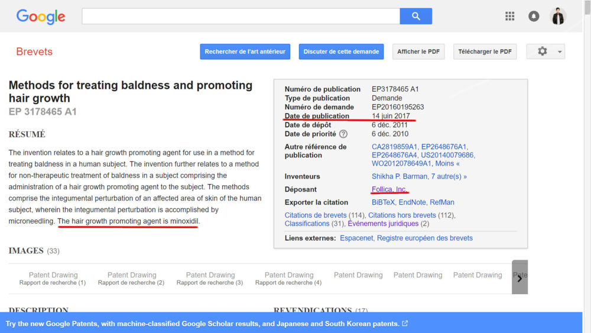Click inside the Google search field
The width and height of the screenshot is (591, 333).
pos(241,17)
